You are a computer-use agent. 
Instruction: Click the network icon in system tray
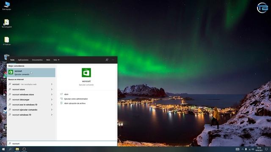249,149
